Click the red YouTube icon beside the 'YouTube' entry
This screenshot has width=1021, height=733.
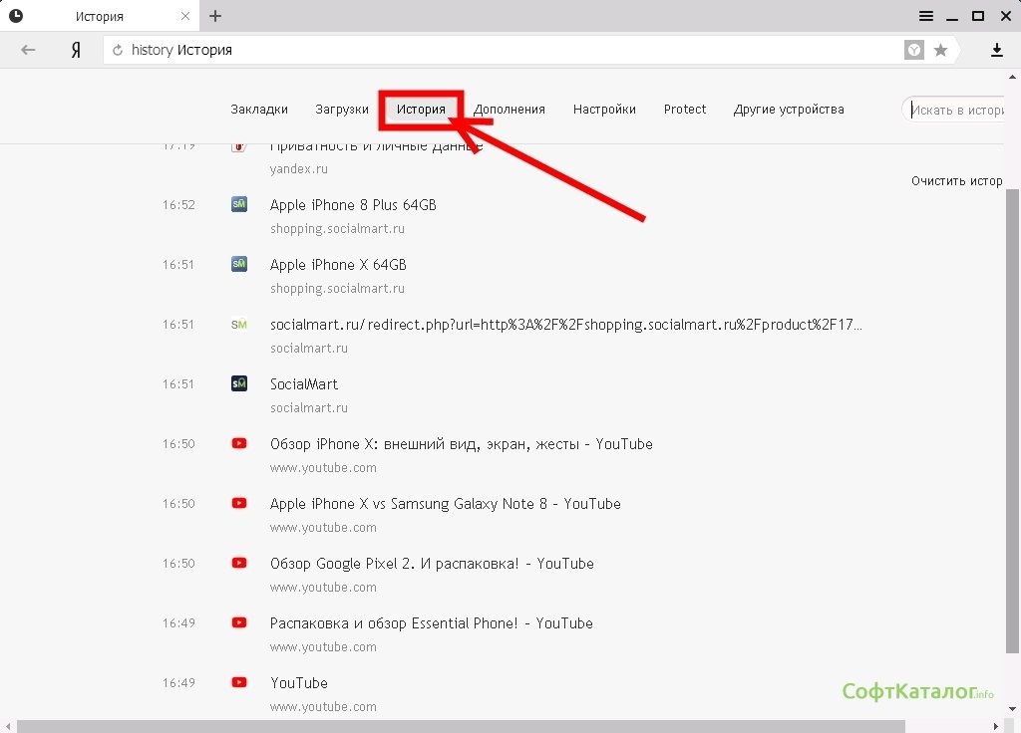pos(239,682)
